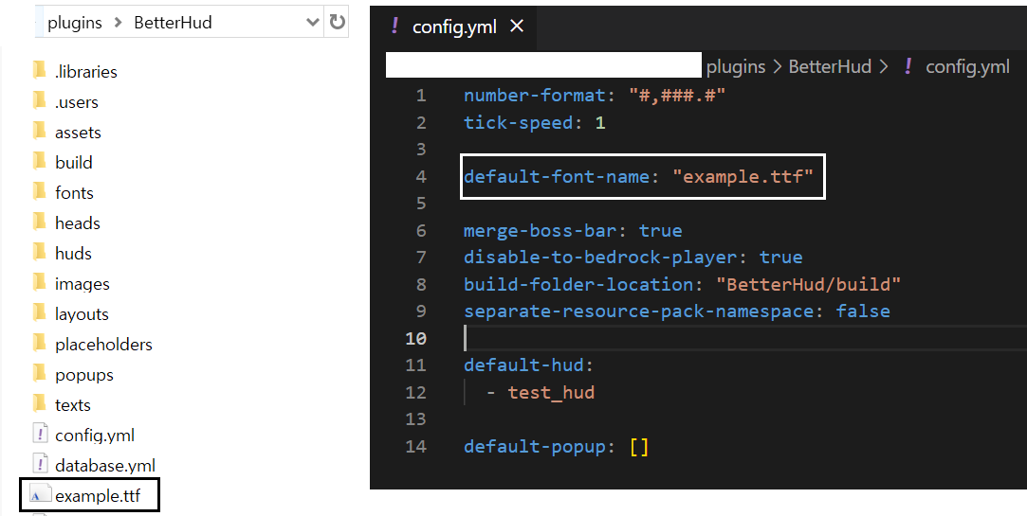
Task: Click the build-folder-location key
Action: [578, 284]
